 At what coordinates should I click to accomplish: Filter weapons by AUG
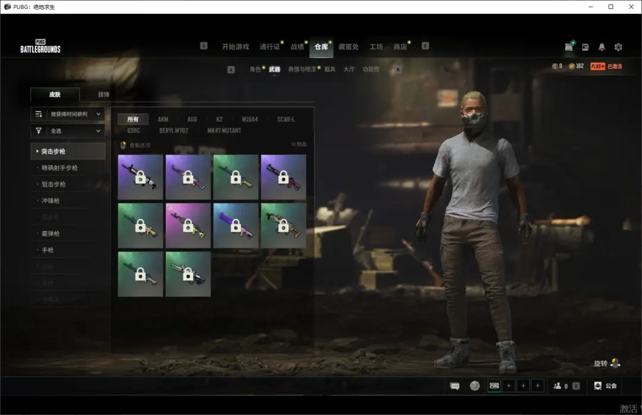192,120
